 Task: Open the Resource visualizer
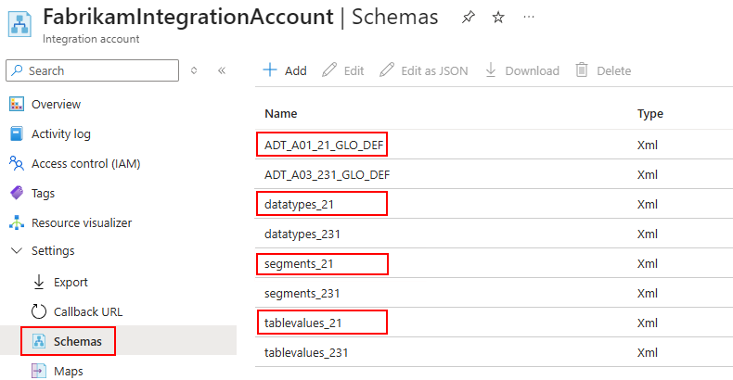point(81,222)
